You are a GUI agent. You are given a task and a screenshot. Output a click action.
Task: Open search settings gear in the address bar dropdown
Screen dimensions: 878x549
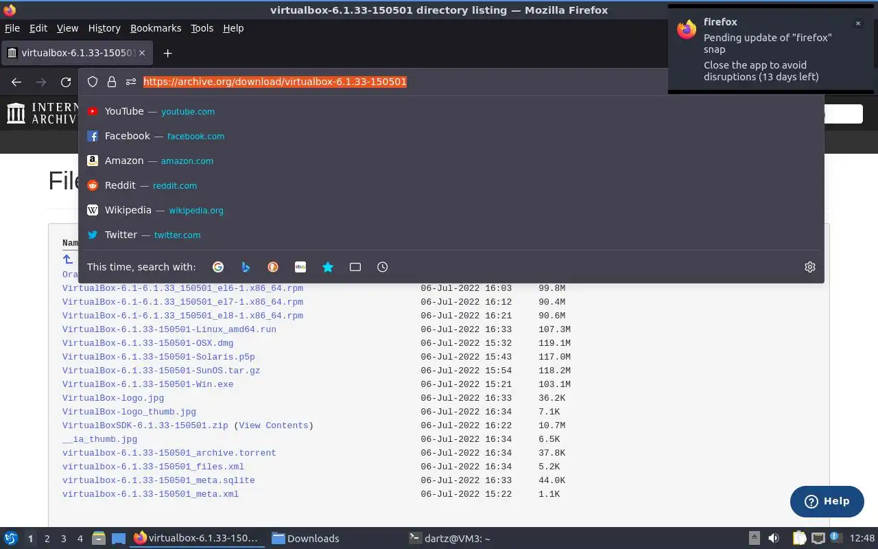(810, 267)
